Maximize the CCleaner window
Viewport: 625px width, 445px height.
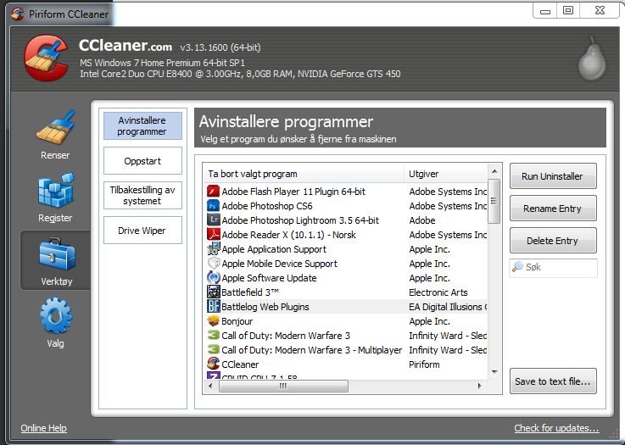point(568,11)
